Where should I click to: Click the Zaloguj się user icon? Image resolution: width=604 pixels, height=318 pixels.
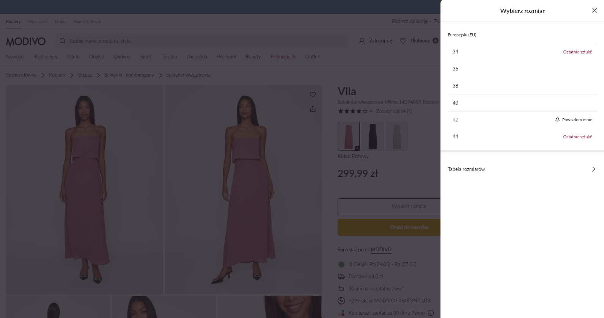point(362,41)
